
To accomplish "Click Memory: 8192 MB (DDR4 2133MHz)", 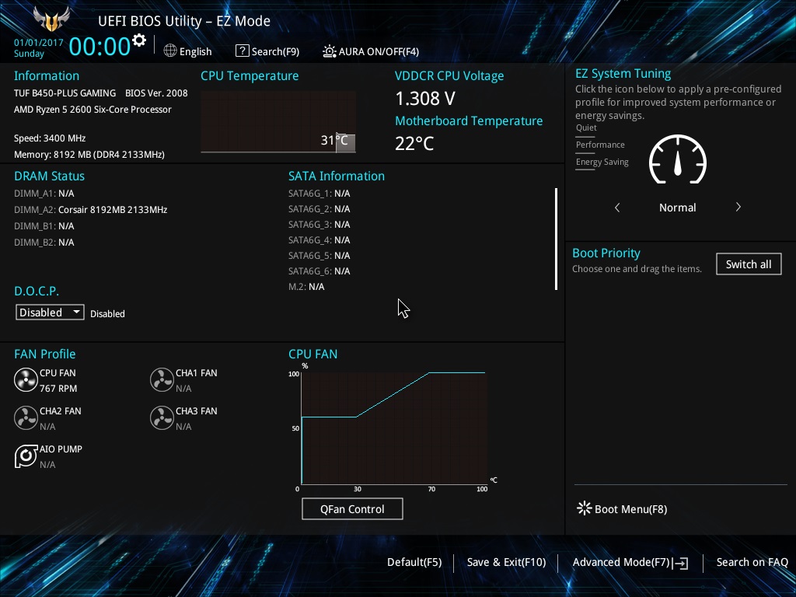I will 89,155.
